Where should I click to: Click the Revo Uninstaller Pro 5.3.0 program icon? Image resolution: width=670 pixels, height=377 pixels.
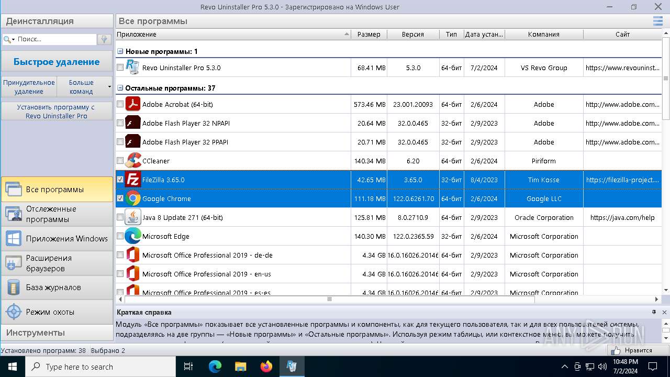pyautogui.click(x=133, y=68)
